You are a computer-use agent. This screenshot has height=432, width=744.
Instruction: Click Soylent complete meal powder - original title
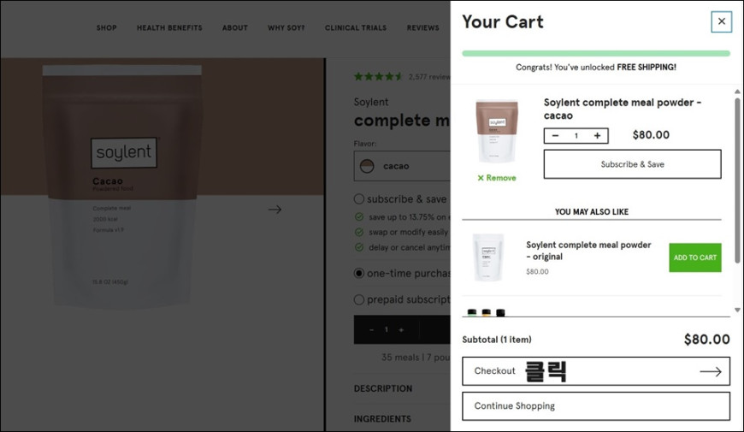[x=588, y=251]
